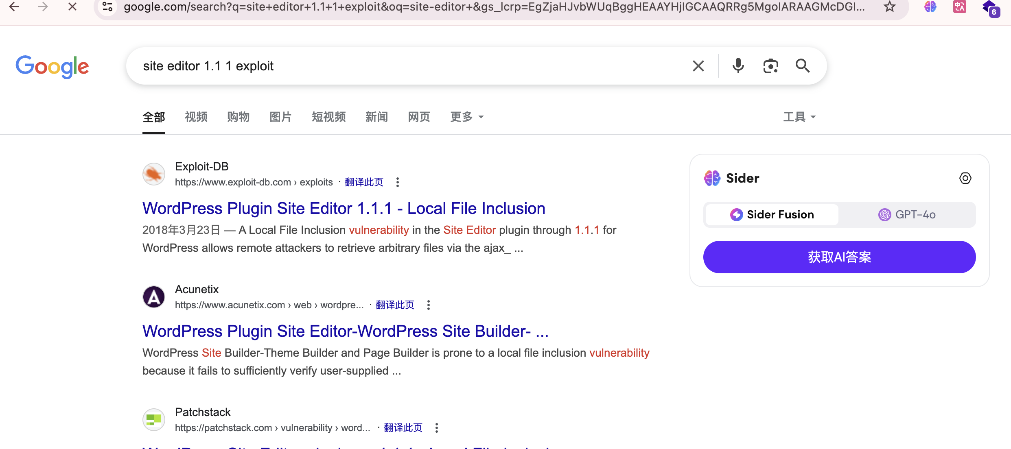Bookmark this page with star icon
The width and height of the screenshot is (1011, 449).
coord(890,7)
